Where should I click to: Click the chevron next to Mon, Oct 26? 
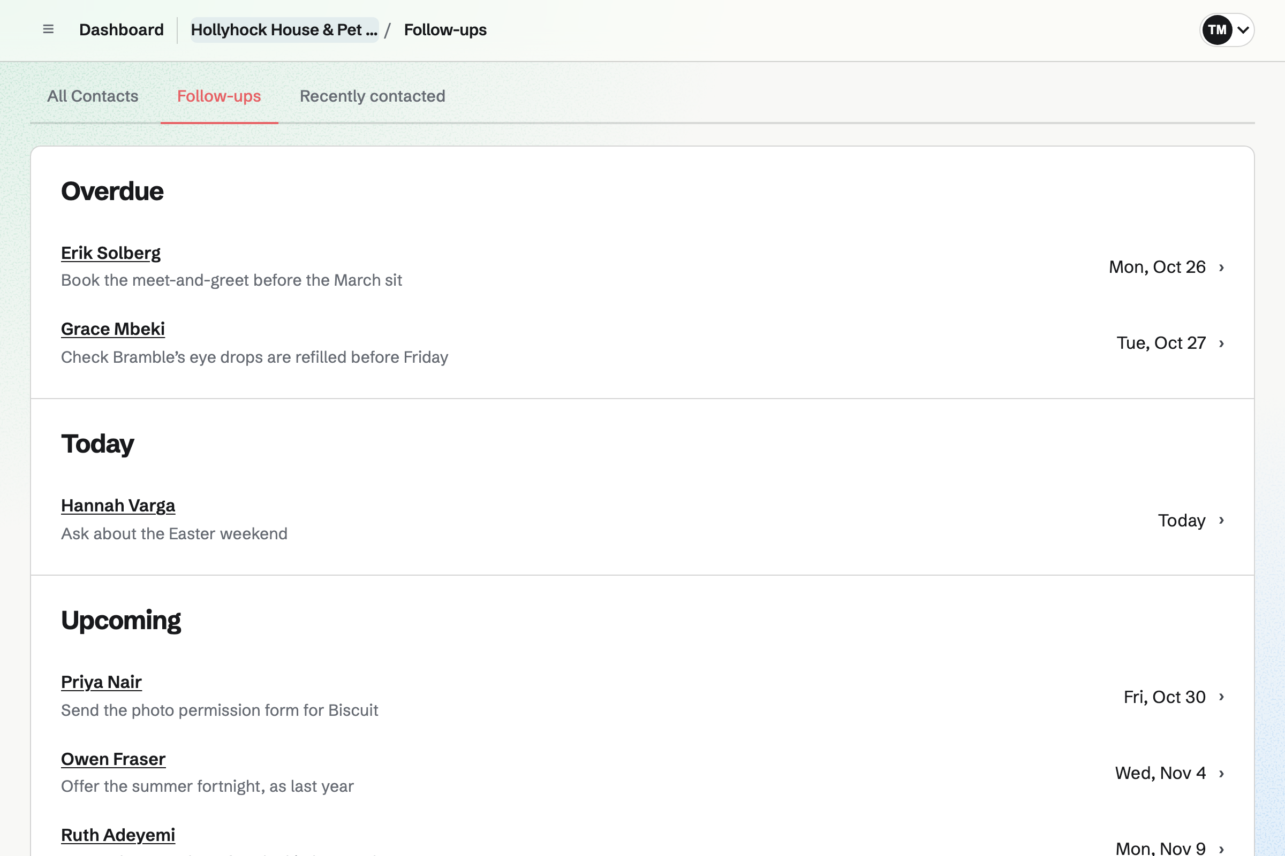point(1221,267)
